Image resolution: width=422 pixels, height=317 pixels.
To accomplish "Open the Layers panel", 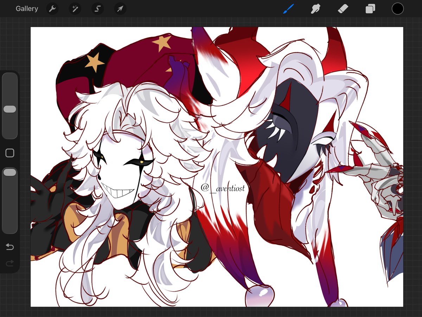I will (x=370, y=9).
